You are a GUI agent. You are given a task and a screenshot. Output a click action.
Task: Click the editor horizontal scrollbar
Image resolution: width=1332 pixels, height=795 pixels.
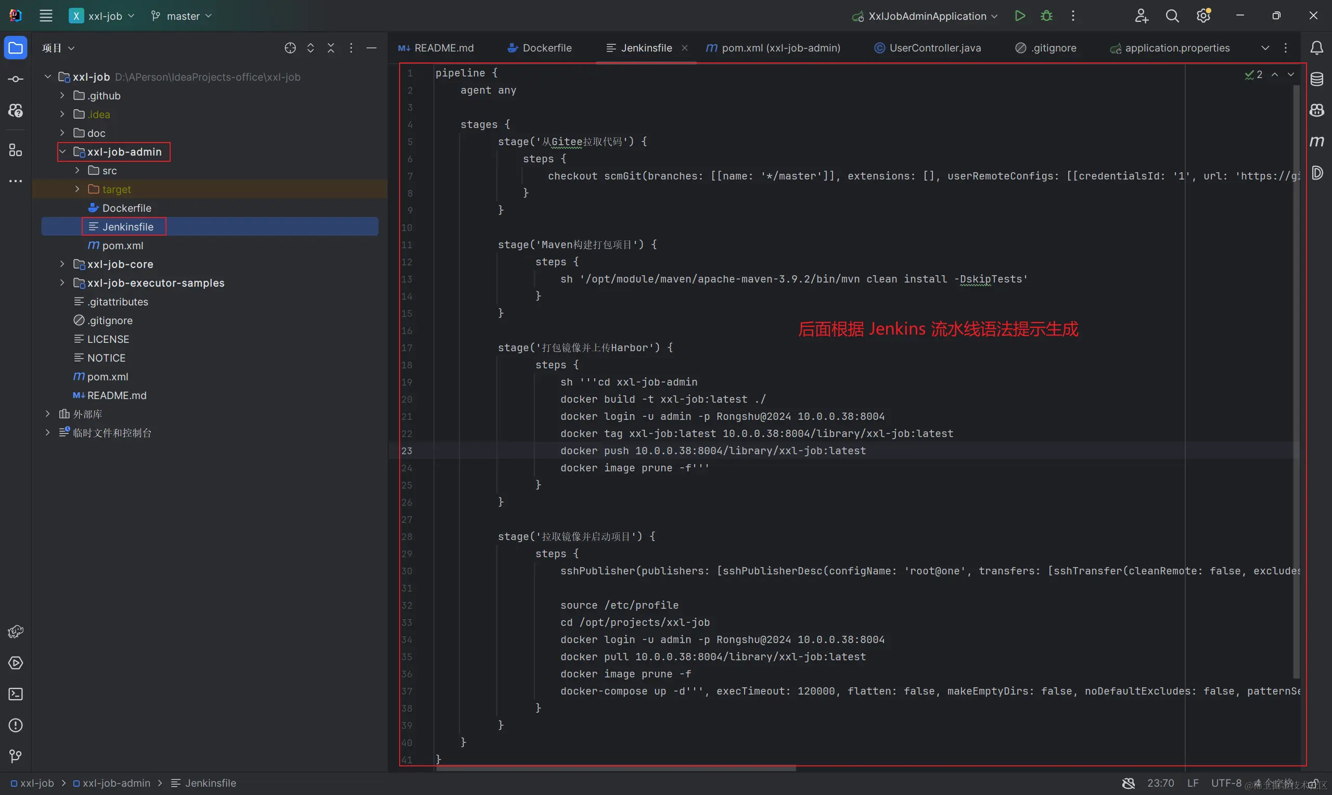pyautogui.click(x=616, y=768)
